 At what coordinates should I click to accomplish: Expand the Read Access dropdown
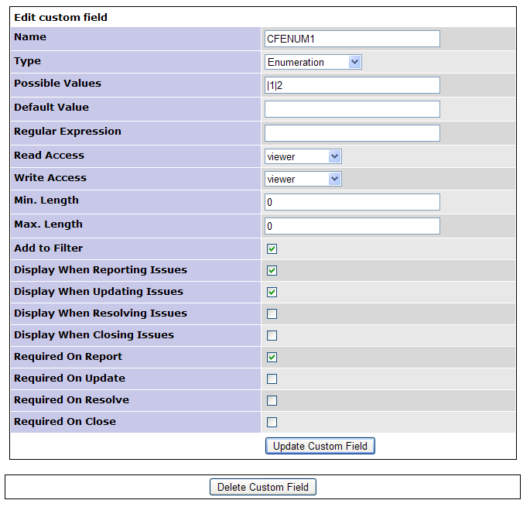(x=303, y=156)
